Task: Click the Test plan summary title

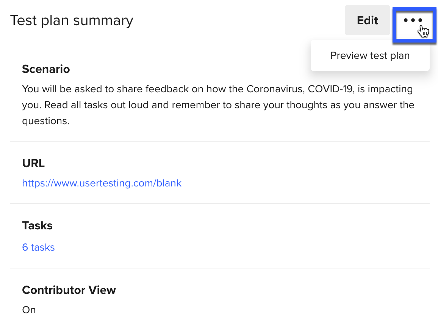Action: click(72, 21)
